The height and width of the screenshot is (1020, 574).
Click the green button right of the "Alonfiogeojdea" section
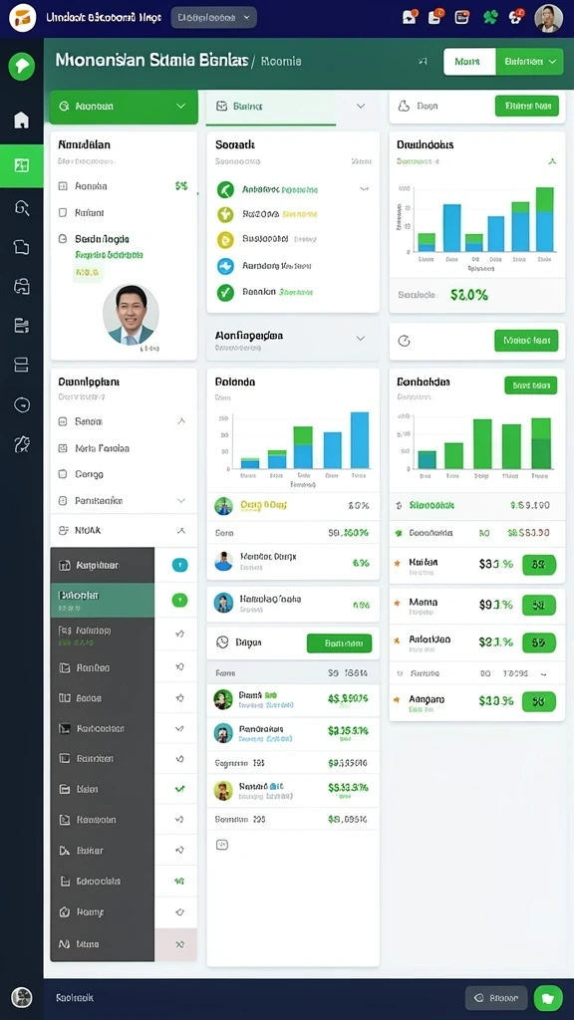tap(526, 341)
